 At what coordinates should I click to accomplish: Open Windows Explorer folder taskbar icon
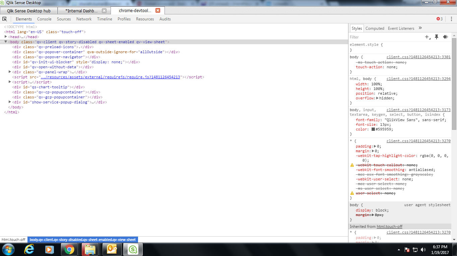(90, 249)
